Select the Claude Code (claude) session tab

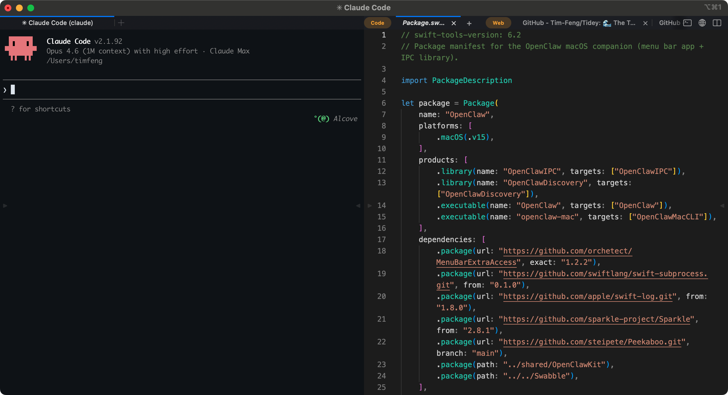click(x=57, y=23)
